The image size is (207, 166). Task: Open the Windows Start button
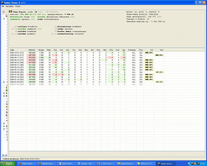click(x=7, y=164)
